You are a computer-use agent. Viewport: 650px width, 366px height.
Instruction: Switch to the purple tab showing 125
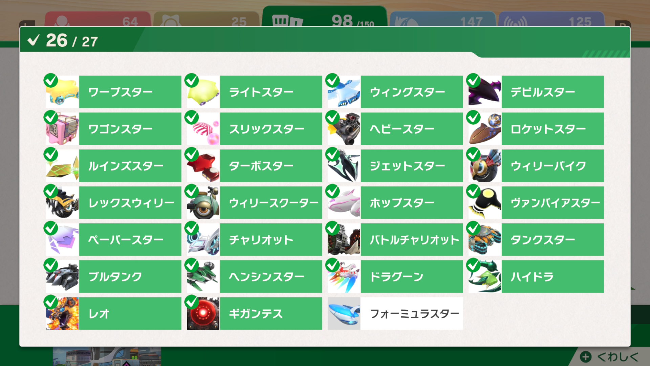tap(551, 19)
